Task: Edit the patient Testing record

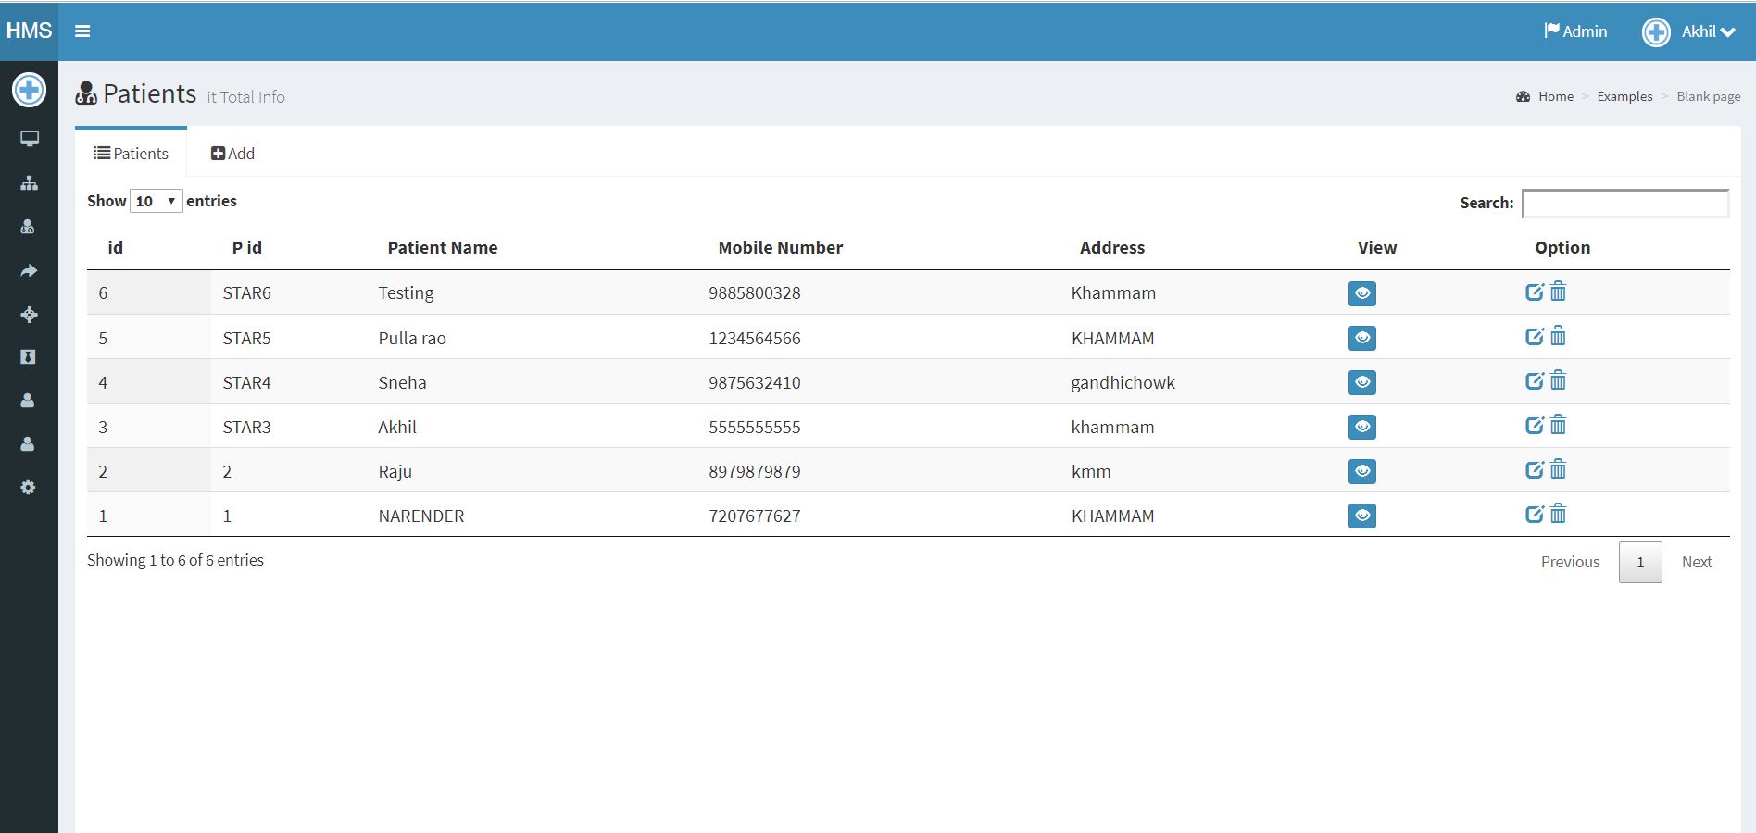Action: click(x=1534, y=292)
